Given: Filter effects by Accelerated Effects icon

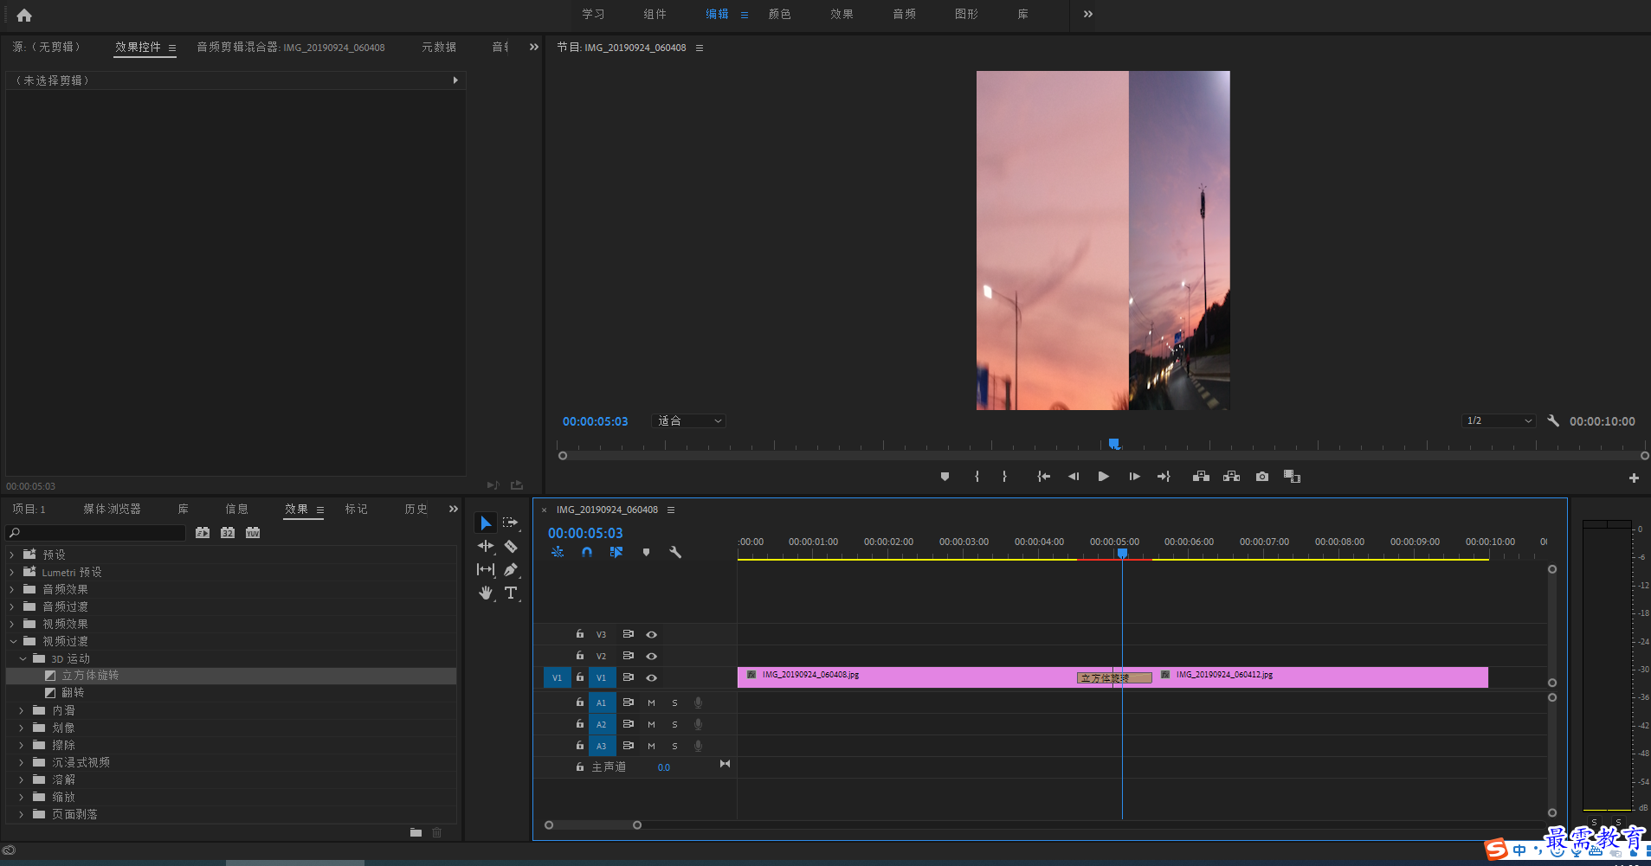Looking at the screenshot, I should coord(203,533).
